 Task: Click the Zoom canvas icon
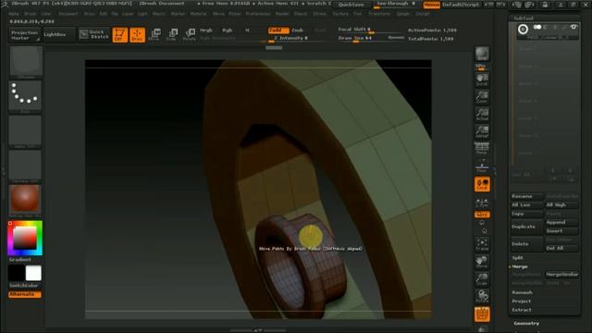click(x=482, y=97)
